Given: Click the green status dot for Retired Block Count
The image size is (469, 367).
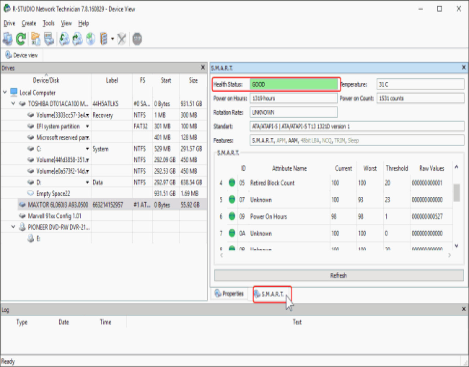Looking at the screenshot, I should click(x=232, y=182).
